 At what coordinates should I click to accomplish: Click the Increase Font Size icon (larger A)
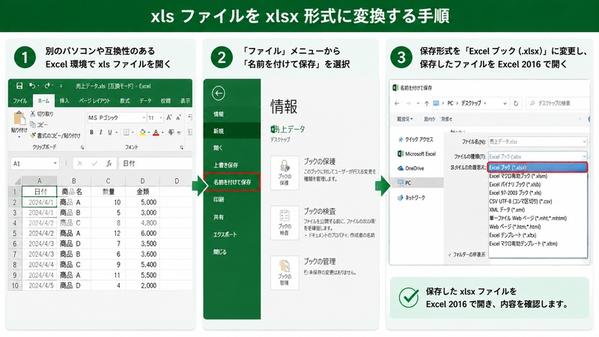169,118
